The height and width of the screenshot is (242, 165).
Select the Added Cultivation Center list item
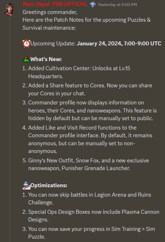tap(76, 72)
